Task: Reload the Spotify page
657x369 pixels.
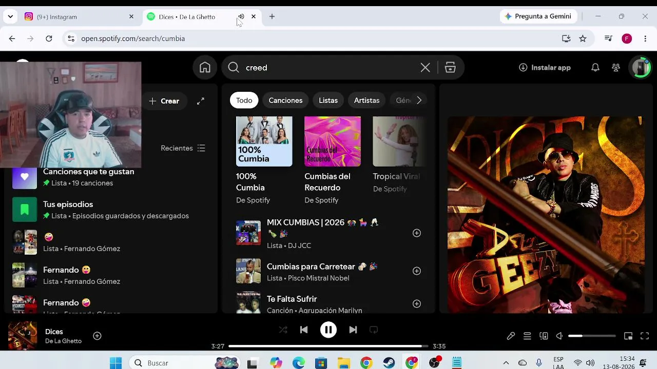Action: [x=49, y=38]
